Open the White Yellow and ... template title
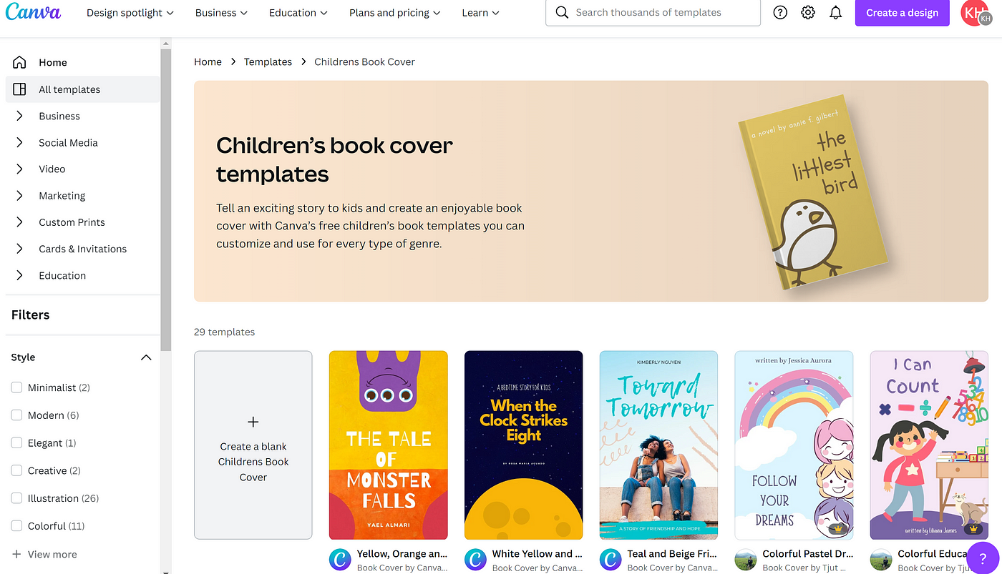Image resolution: width=1002 pixels, height=574 pixels. pos(538,553)
